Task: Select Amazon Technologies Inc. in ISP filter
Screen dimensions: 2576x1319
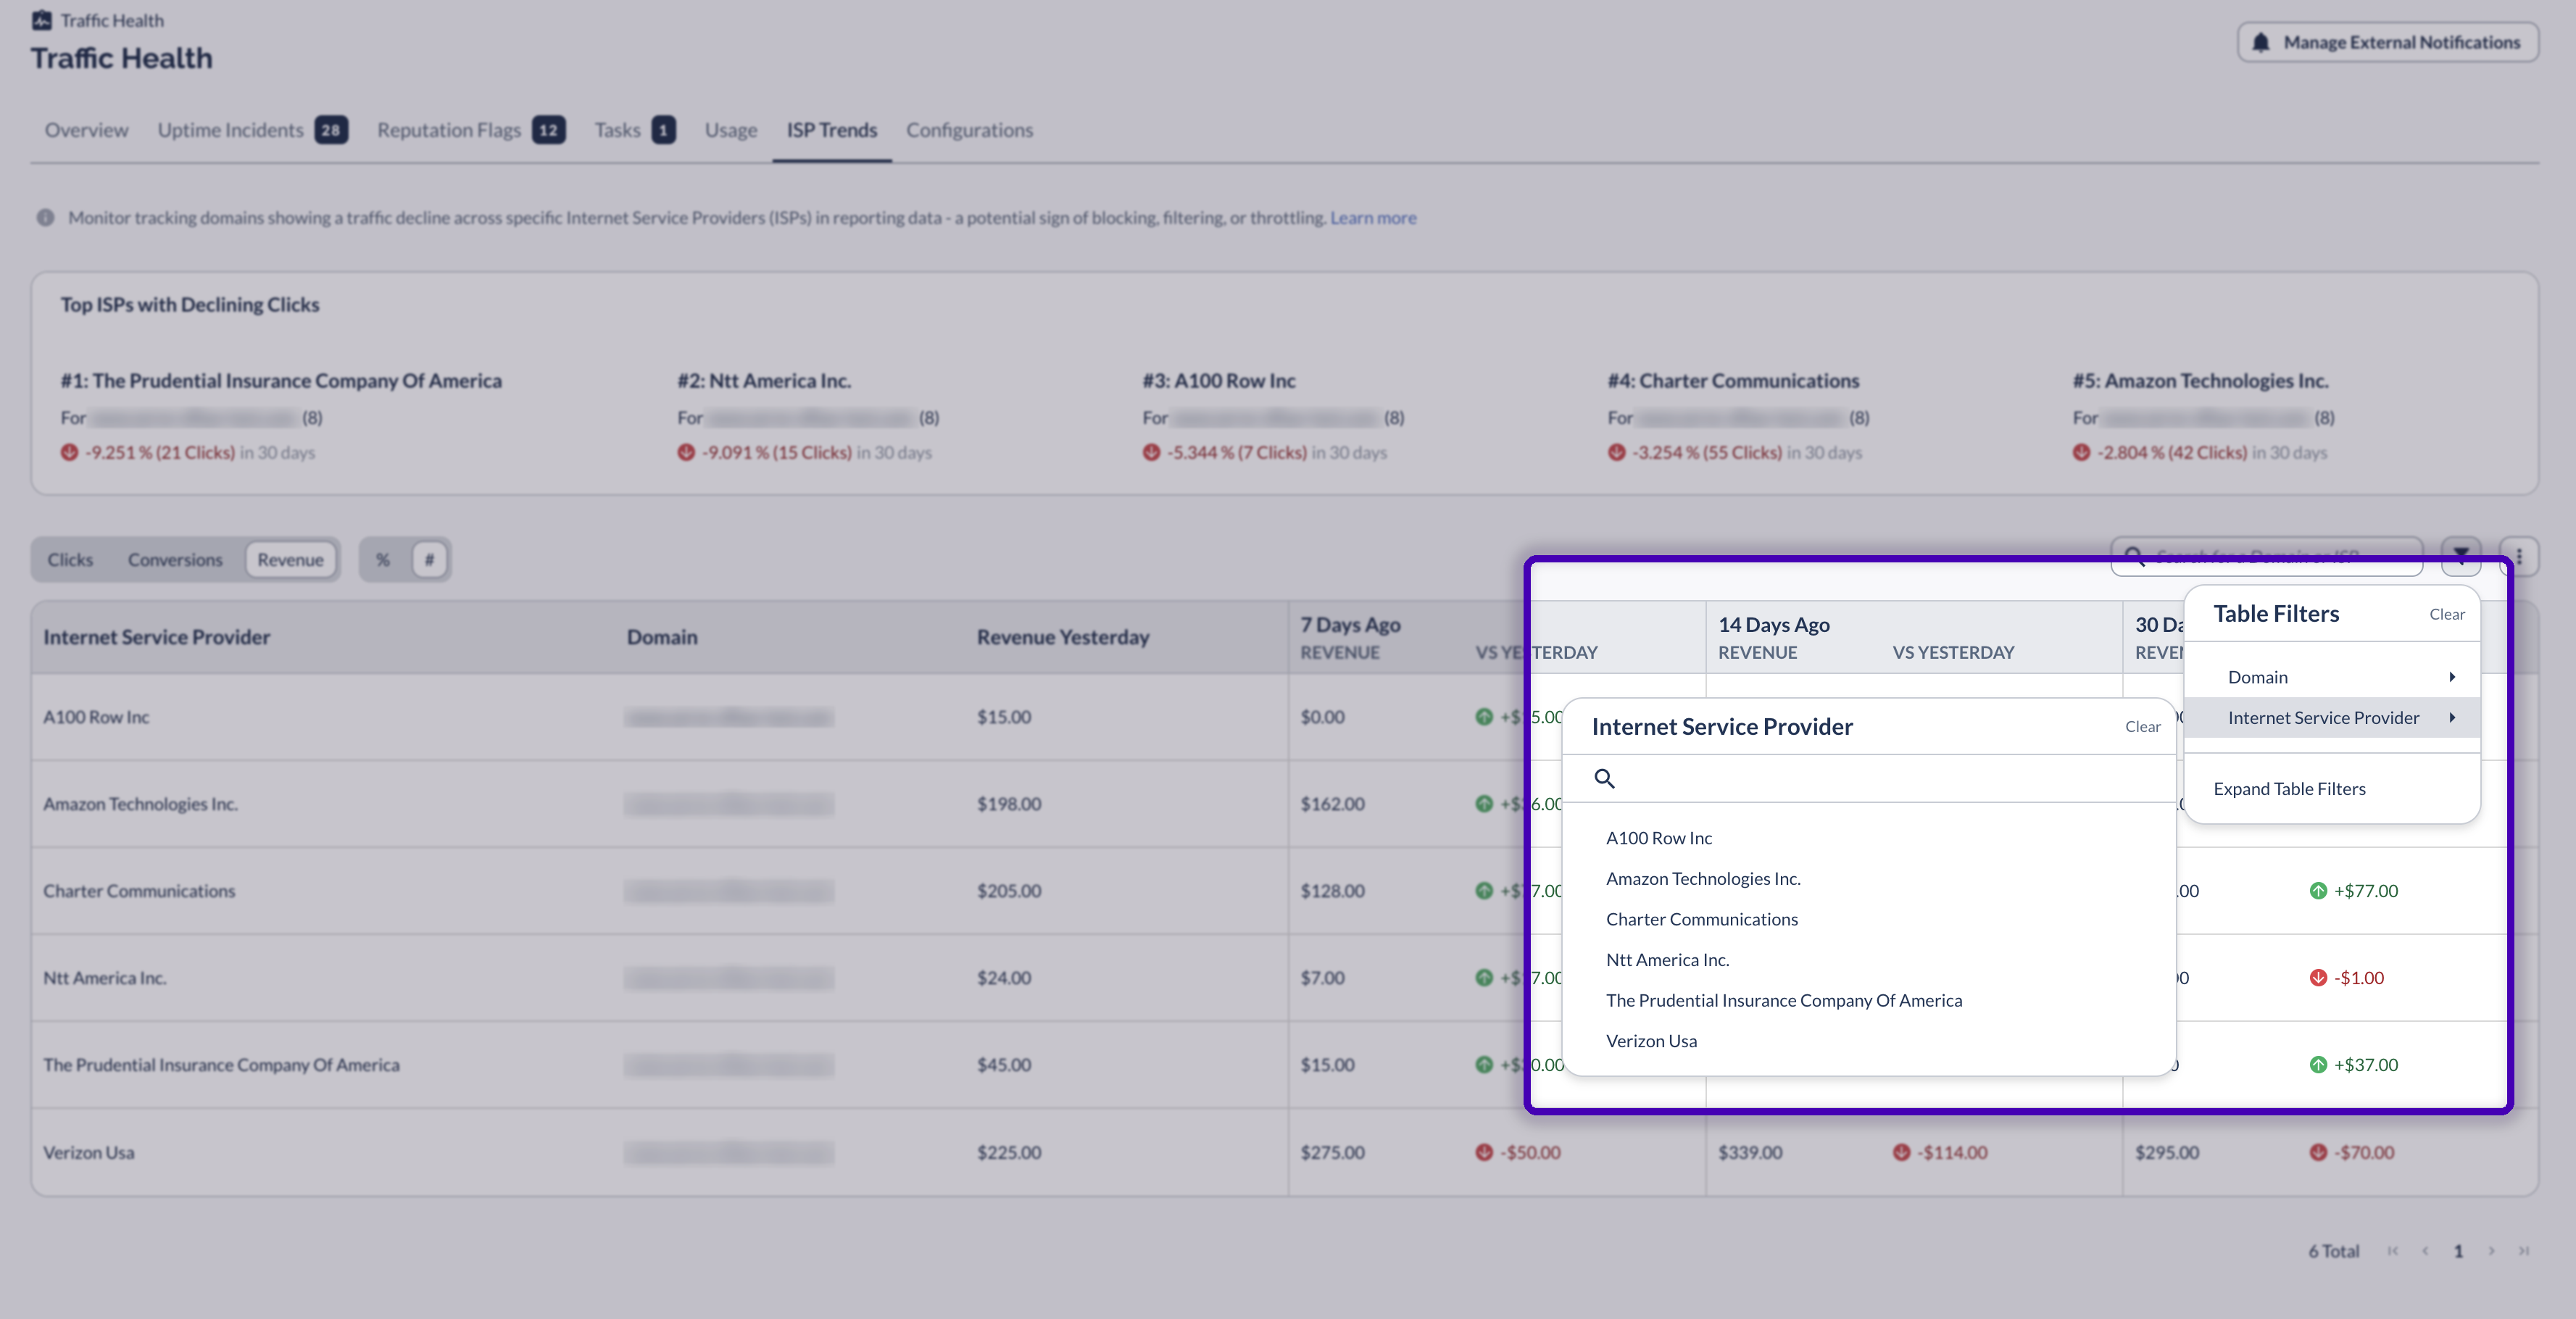Action: point(1703,878)
